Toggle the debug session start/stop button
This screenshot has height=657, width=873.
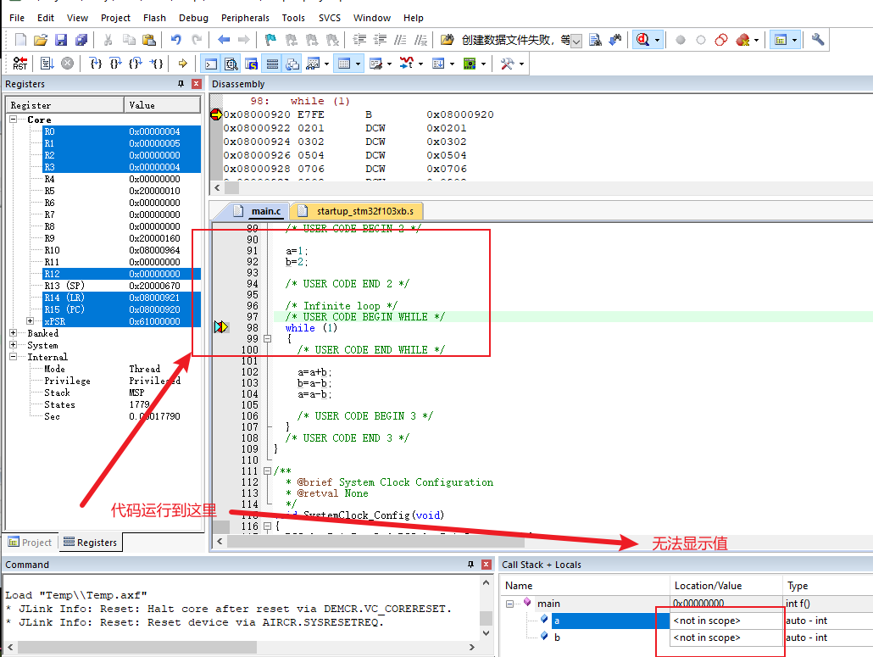tap(642, 40)
